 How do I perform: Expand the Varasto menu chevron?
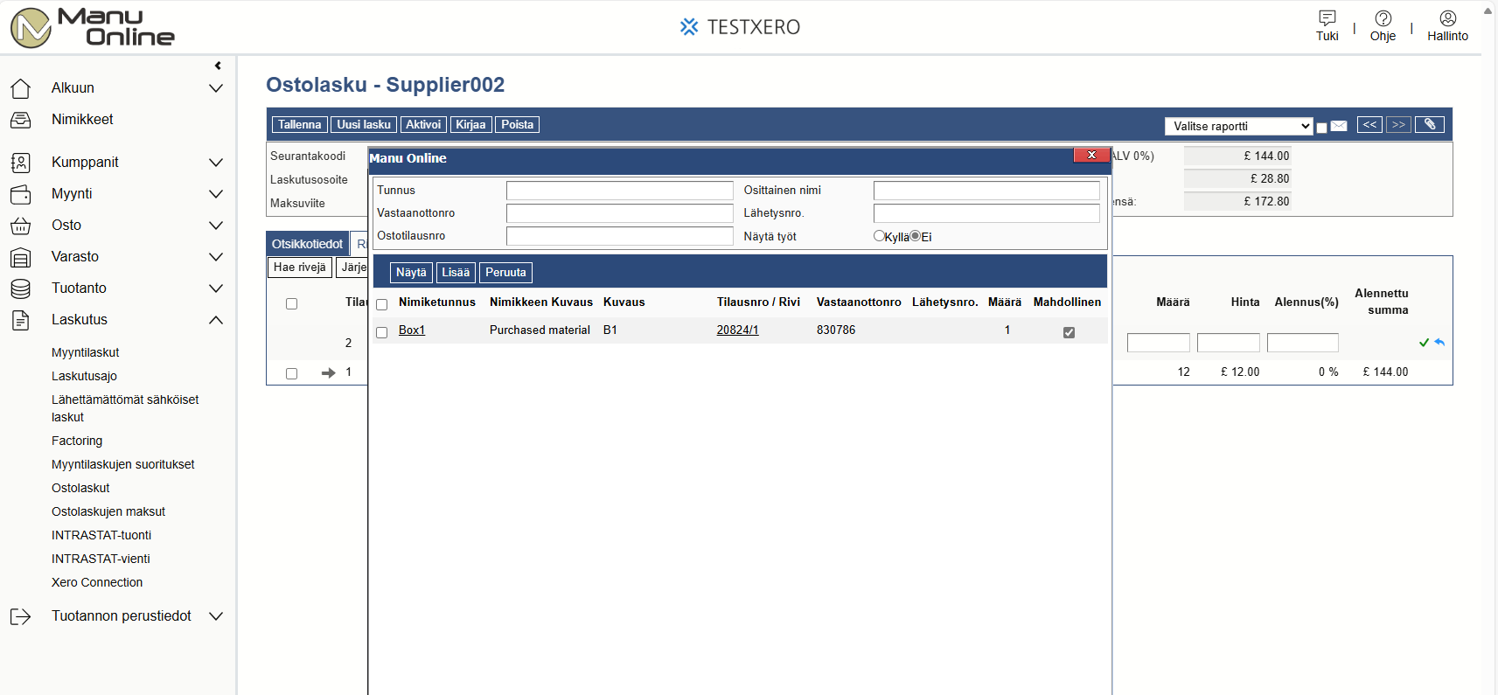click(x=216, y=257)
